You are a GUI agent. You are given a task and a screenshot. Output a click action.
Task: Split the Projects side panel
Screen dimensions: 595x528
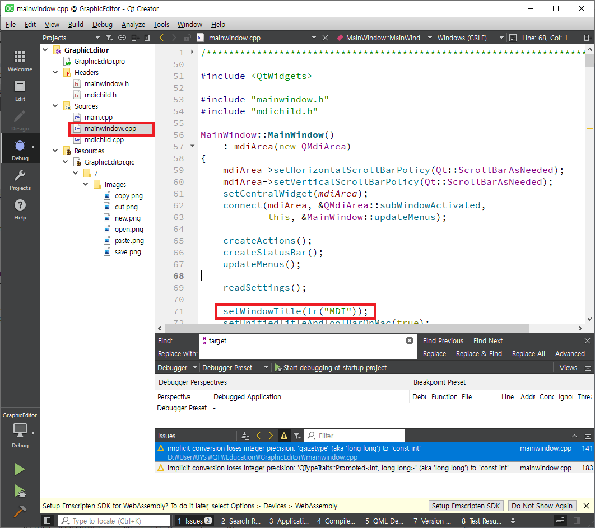pyautogui.click(x=135, y=38)
